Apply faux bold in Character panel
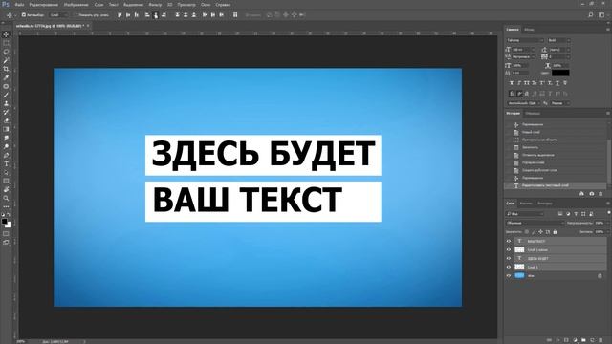Screen dimensions: 612x344 click(512, 83)
